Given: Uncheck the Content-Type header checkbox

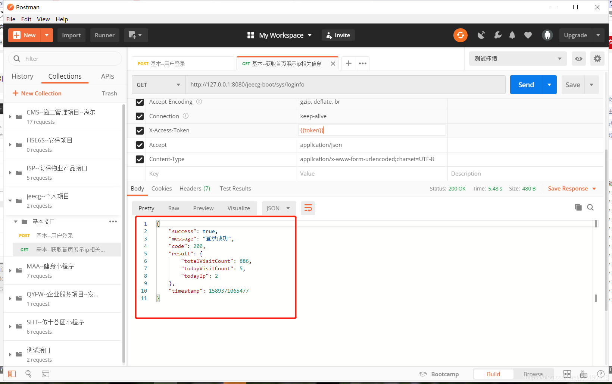Looking at the screenshot, I should (x=140, y=159).
